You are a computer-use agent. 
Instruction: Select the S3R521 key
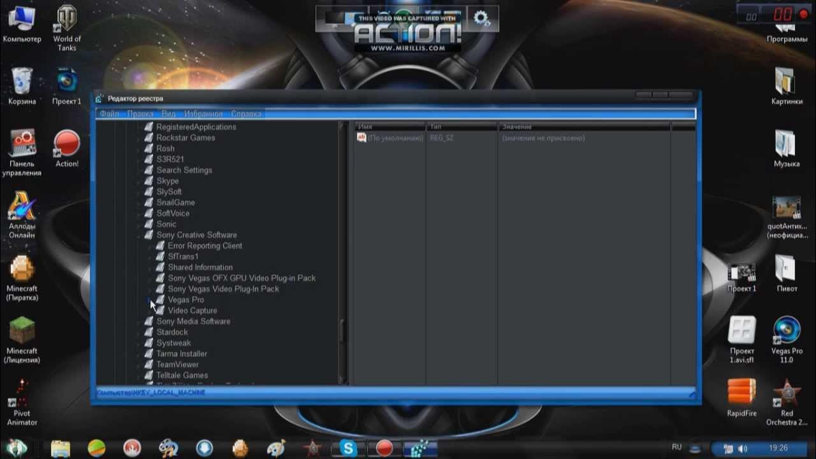[170, 159]
